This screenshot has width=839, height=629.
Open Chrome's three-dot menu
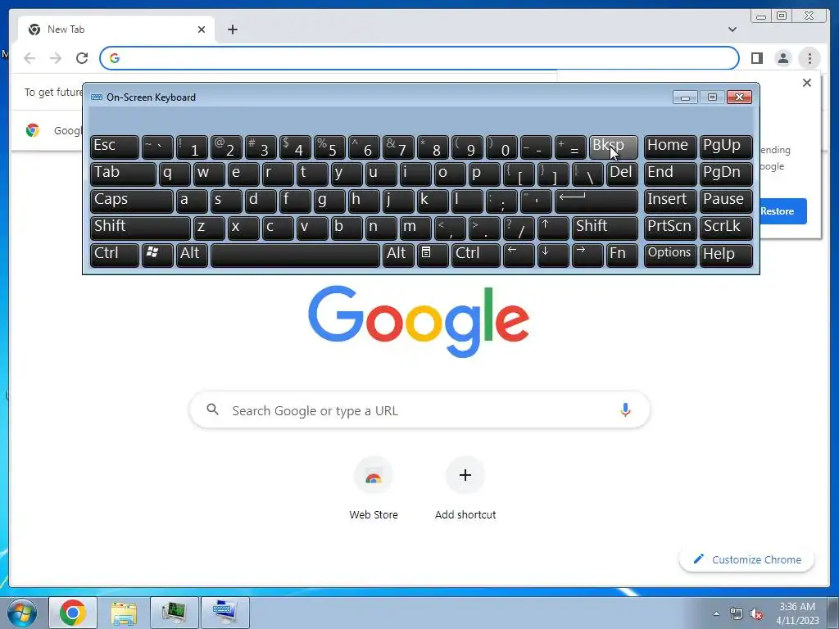click(x=810, y=58)
